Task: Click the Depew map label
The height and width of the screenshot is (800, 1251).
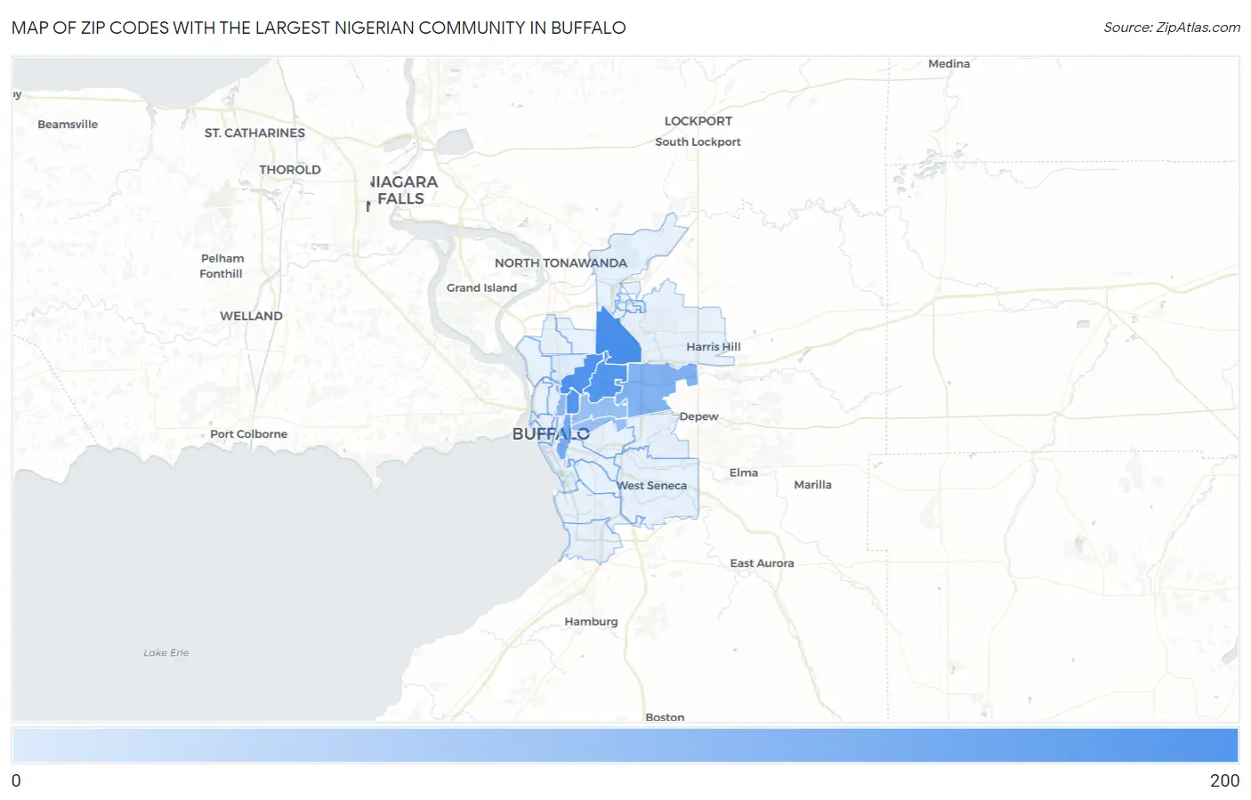Action: 698,416
